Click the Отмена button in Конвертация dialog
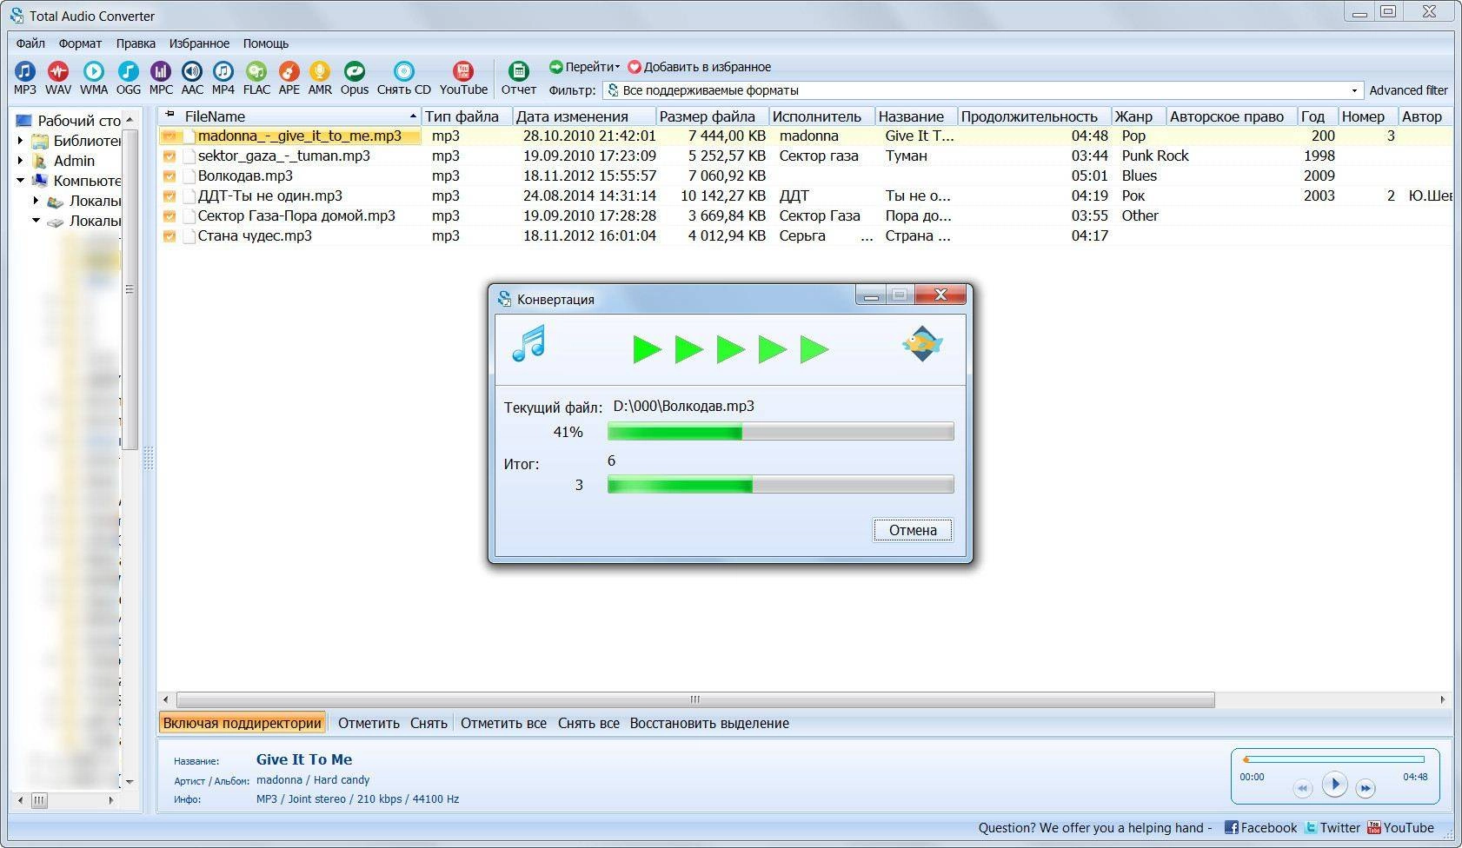Screen dimensions: 1462x848 913,530
